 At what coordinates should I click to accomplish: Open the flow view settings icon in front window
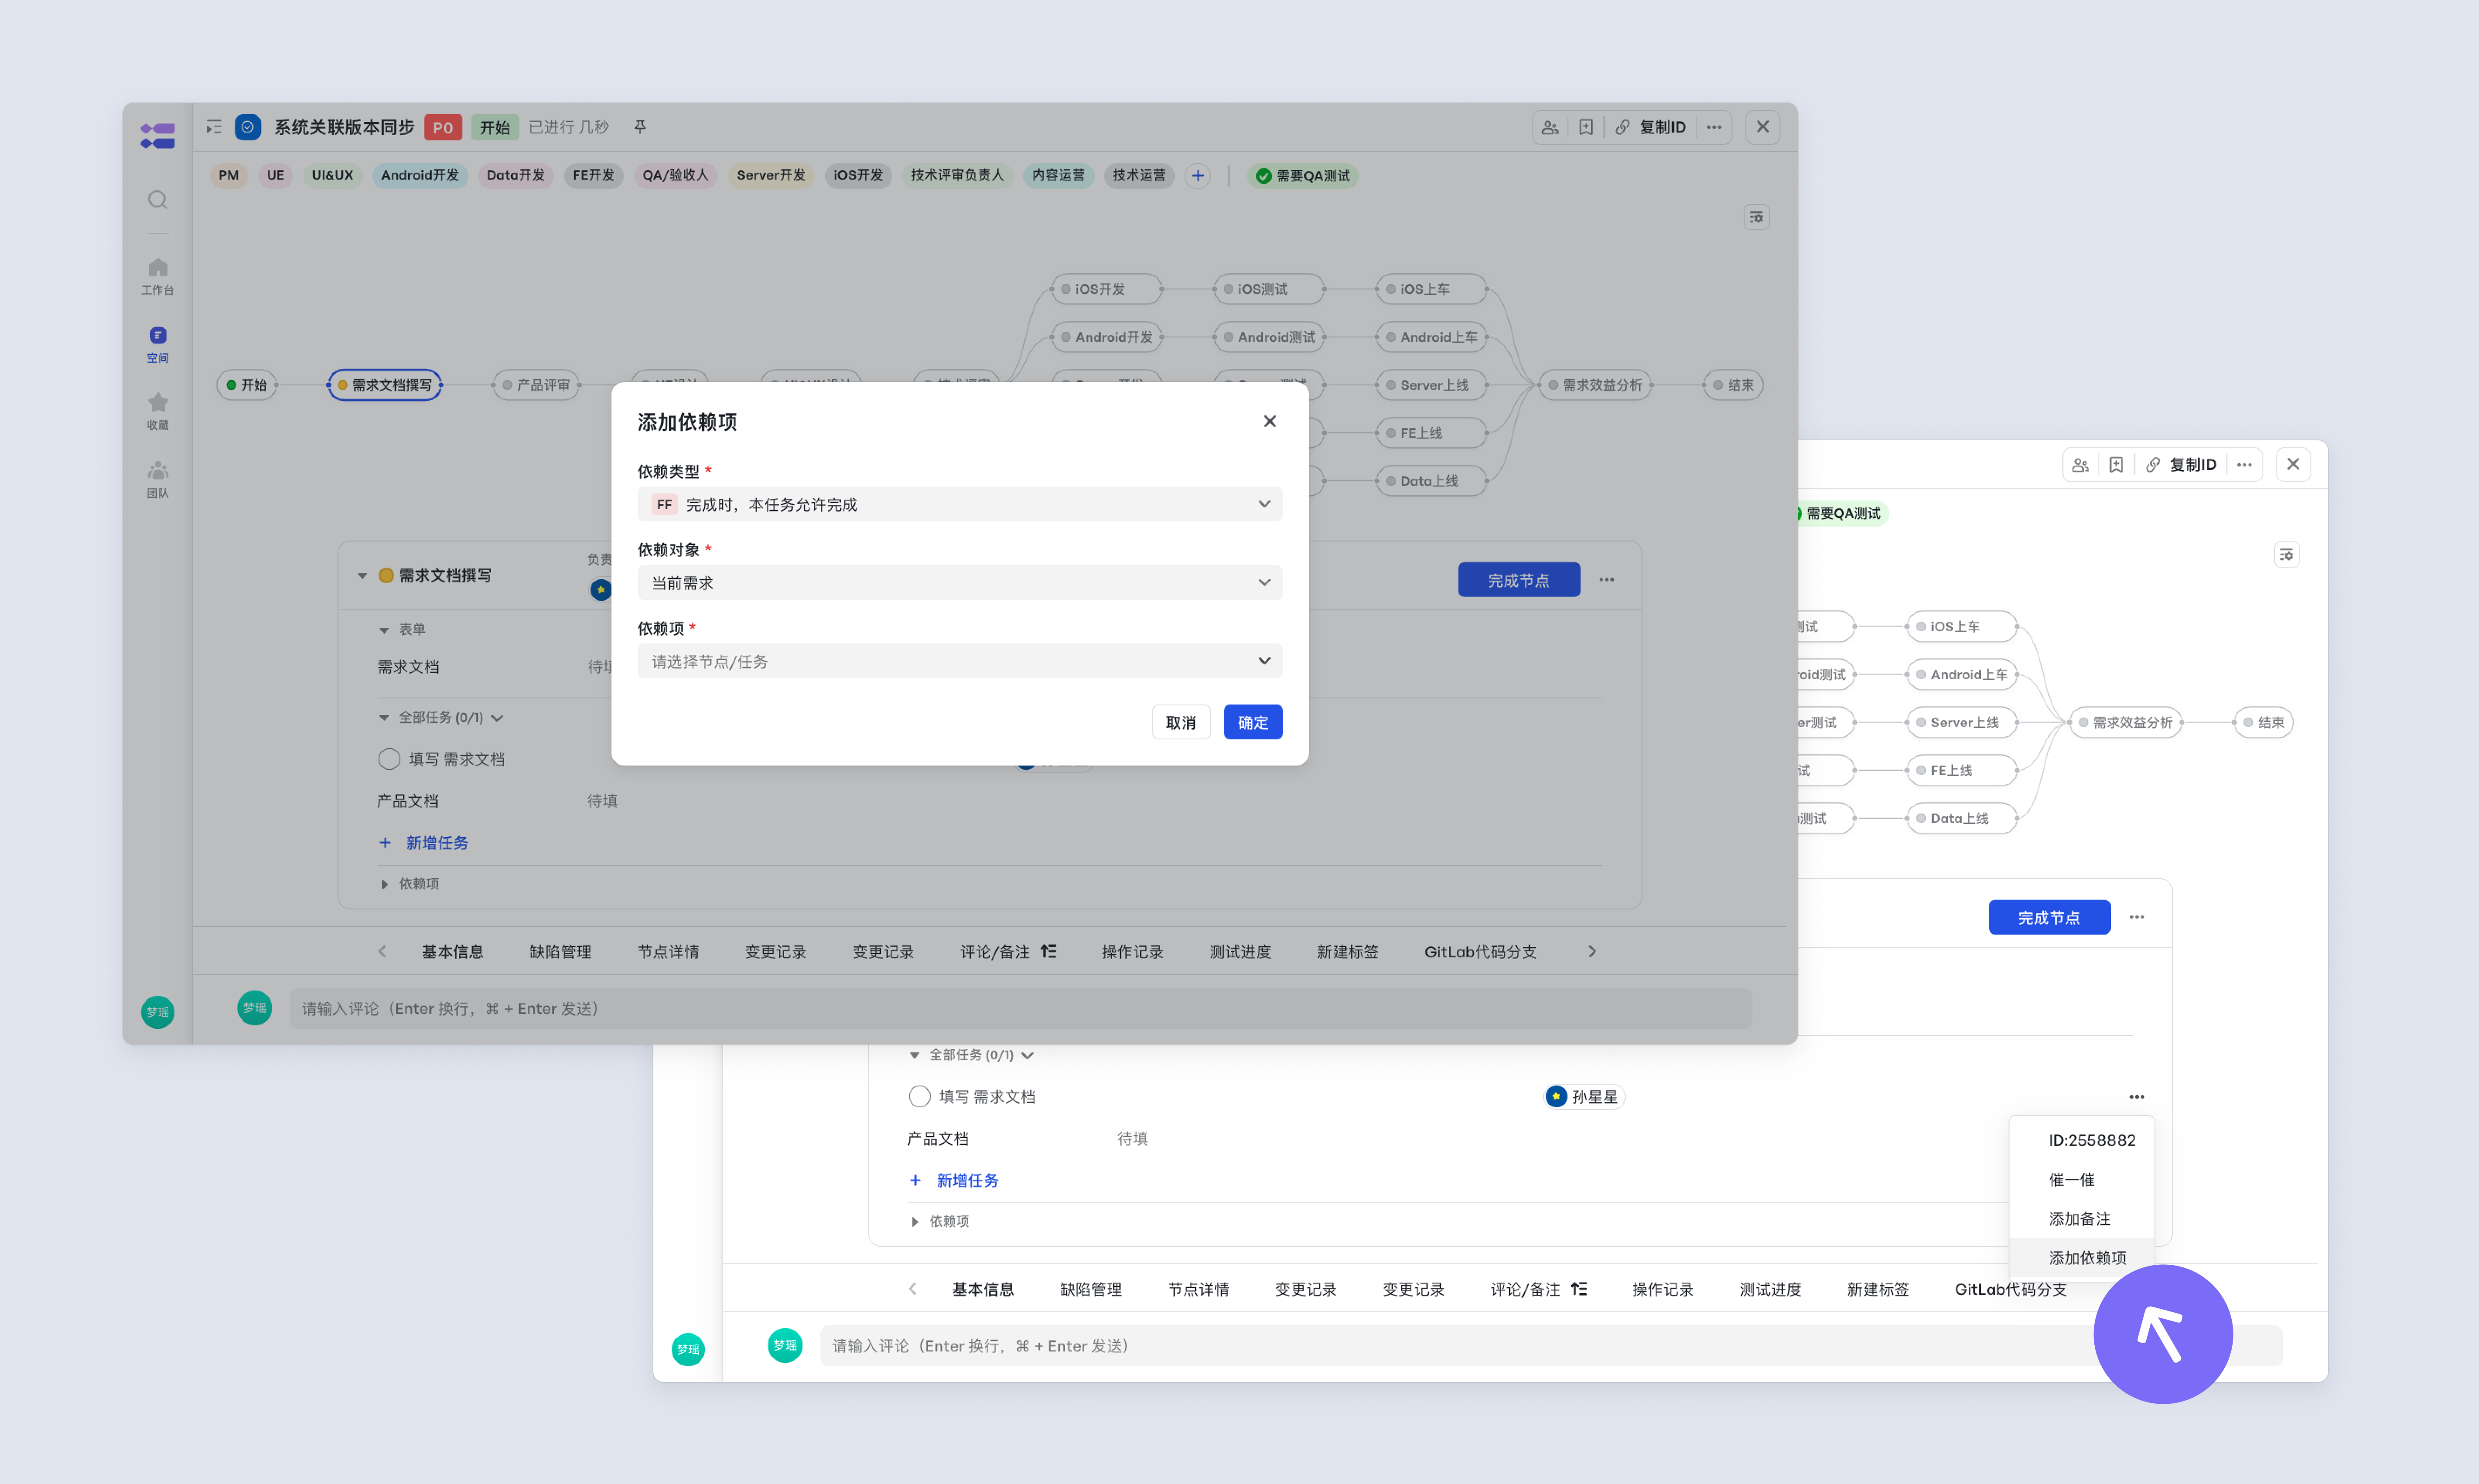coord(1756,217)
